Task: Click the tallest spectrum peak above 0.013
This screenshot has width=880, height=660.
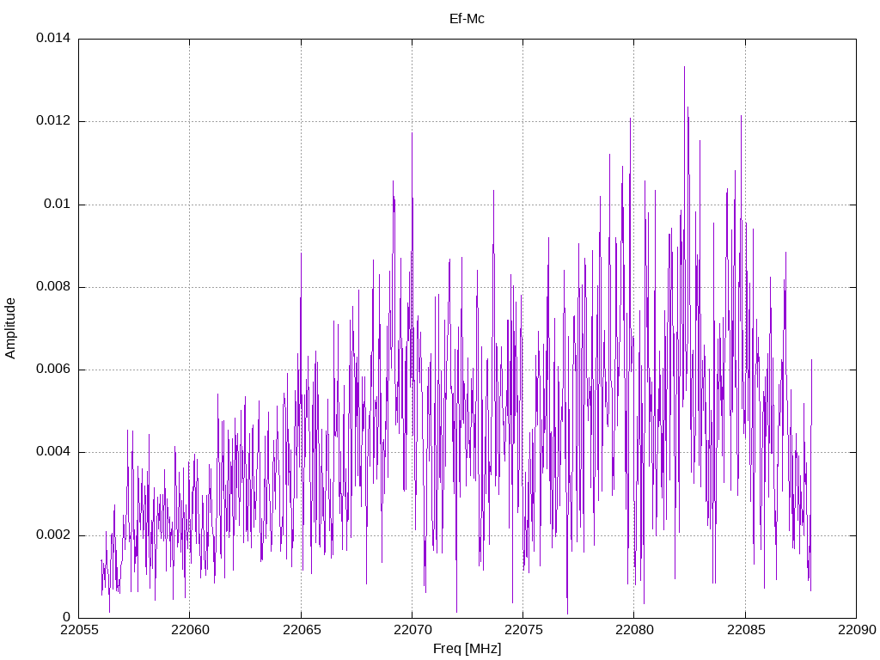Action: pos(684,68)
